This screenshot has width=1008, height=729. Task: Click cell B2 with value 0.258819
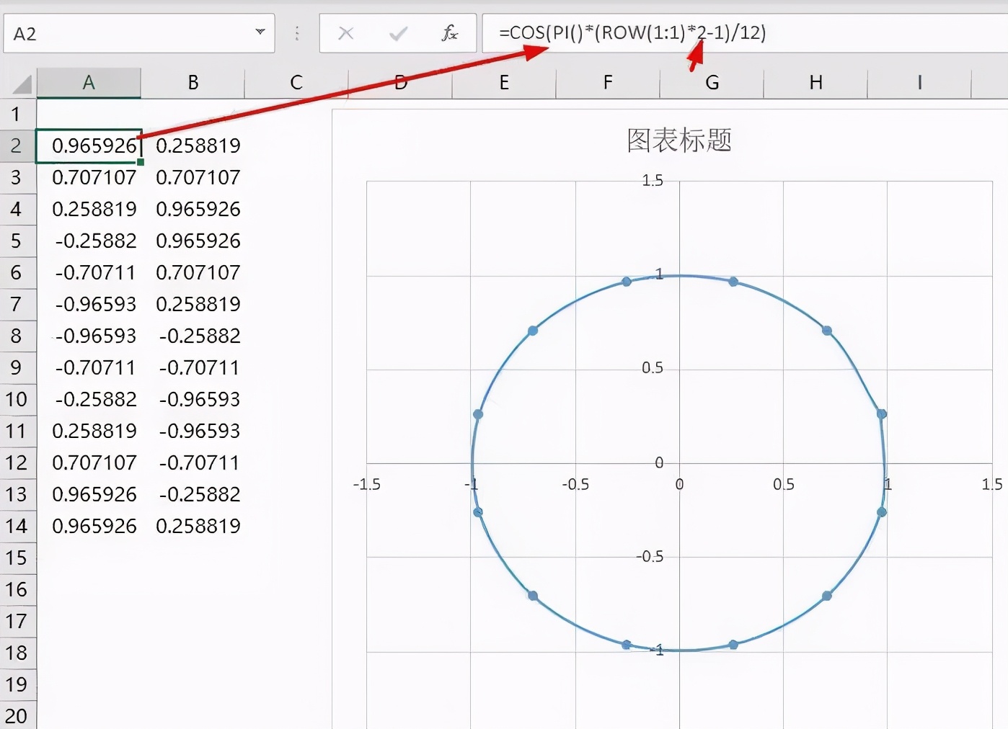coord(198,146)
